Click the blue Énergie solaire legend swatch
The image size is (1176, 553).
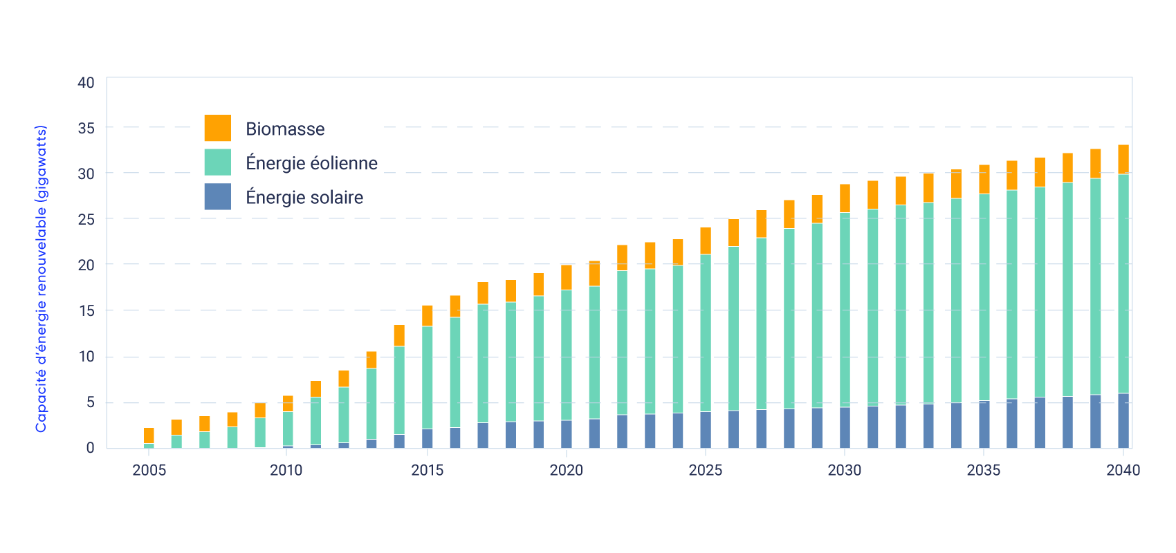pos(217,196)
